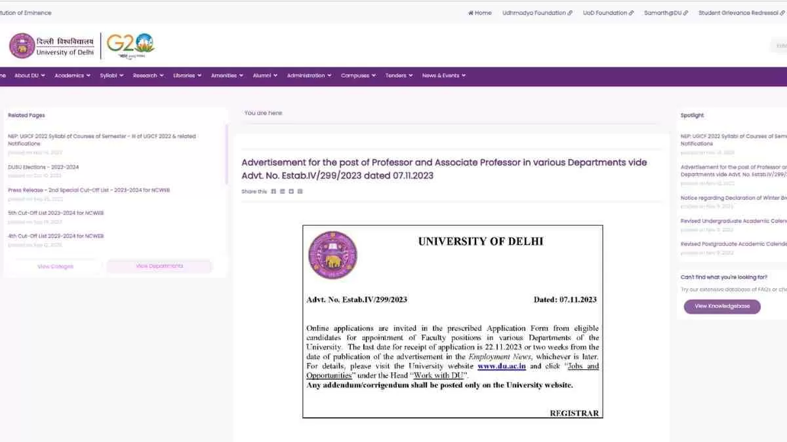
Task: Click 'Advt. No. Estab.IV/299/2023' in notice
Action: pyautogui.click(x=357, y=300)
